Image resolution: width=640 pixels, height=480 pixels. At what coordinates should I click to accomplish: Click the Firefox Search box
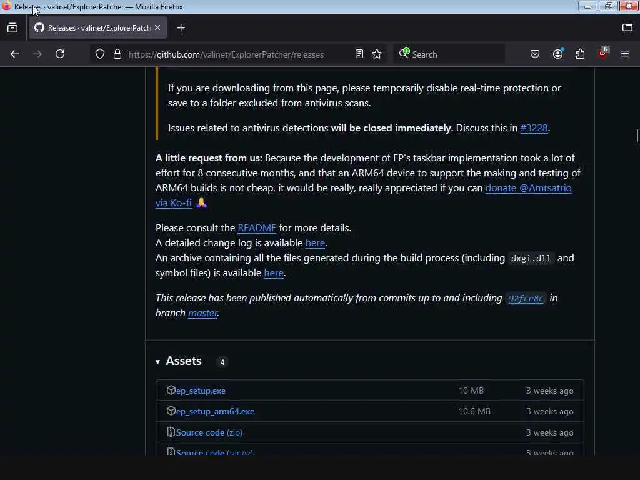click(x=449, y=54)
